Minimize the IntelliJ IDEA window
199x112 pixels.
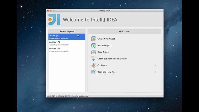point(51,11)
